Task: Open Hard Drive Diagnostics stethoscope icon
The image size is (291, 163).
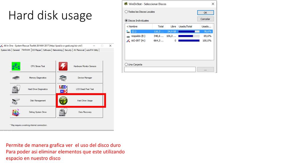Action: [x=16, y=89]
